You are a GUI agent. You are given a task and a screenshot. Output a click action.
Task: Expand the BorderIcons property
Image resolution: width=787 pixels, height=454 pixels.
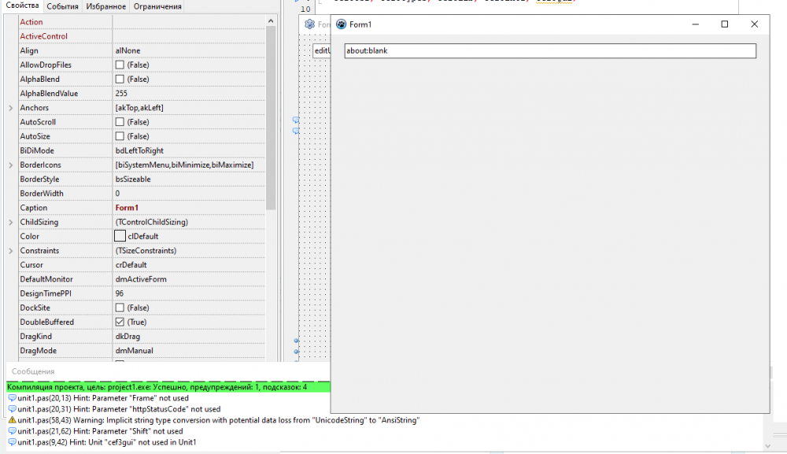point(10,165)
